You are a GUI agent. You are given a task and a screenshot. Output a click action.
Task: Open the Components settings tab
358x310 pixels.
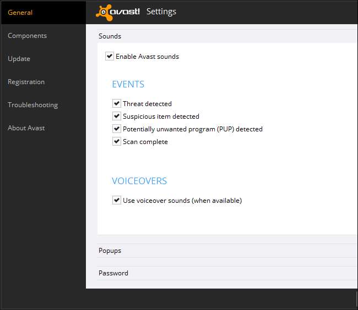[27, 36]
